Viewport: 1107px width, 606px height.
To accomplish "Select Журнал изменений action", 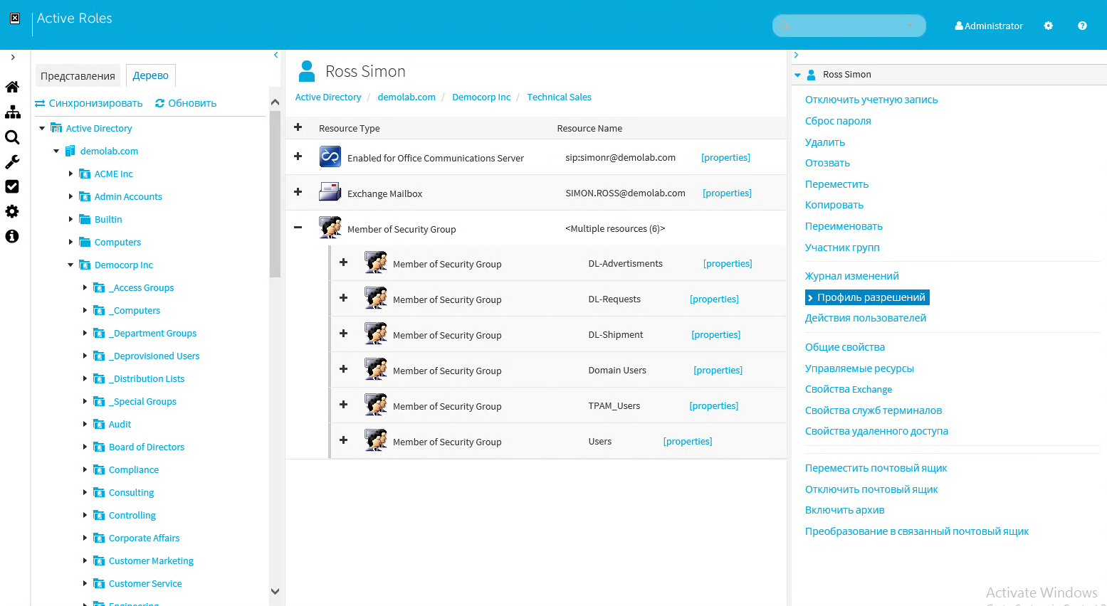I will tap(851, 276).
